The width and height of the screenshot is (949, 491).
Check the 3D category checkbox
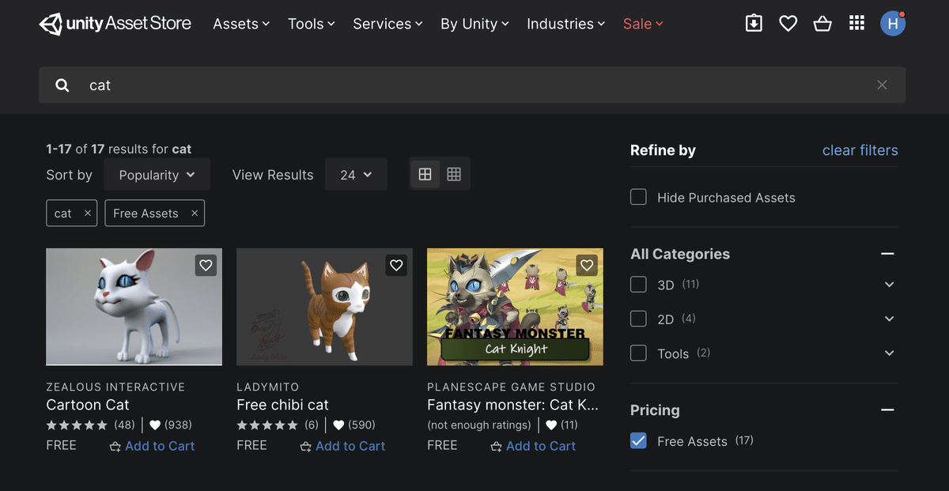[638, 284]
